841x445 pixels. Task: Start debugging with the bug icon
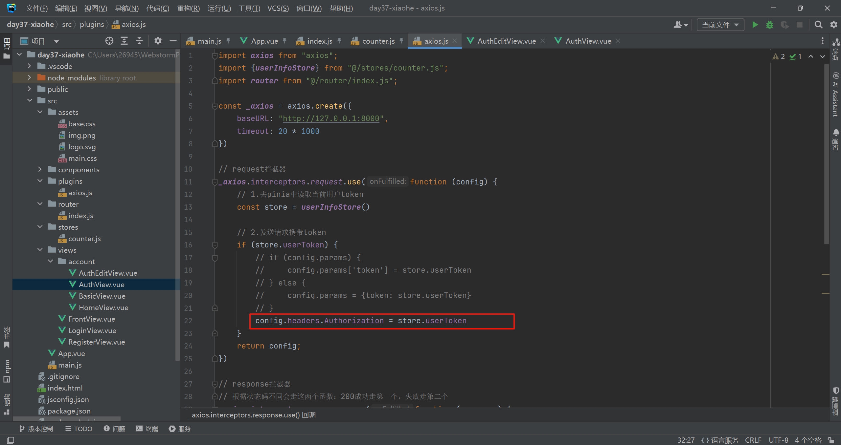770,25
